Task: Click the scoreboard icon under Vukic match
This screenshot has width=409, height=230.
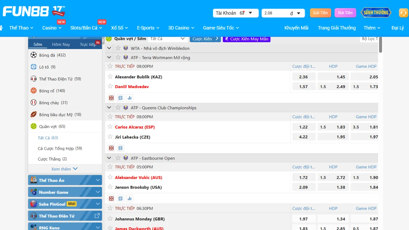Action: pyautogui.click(x=120, y=199)
